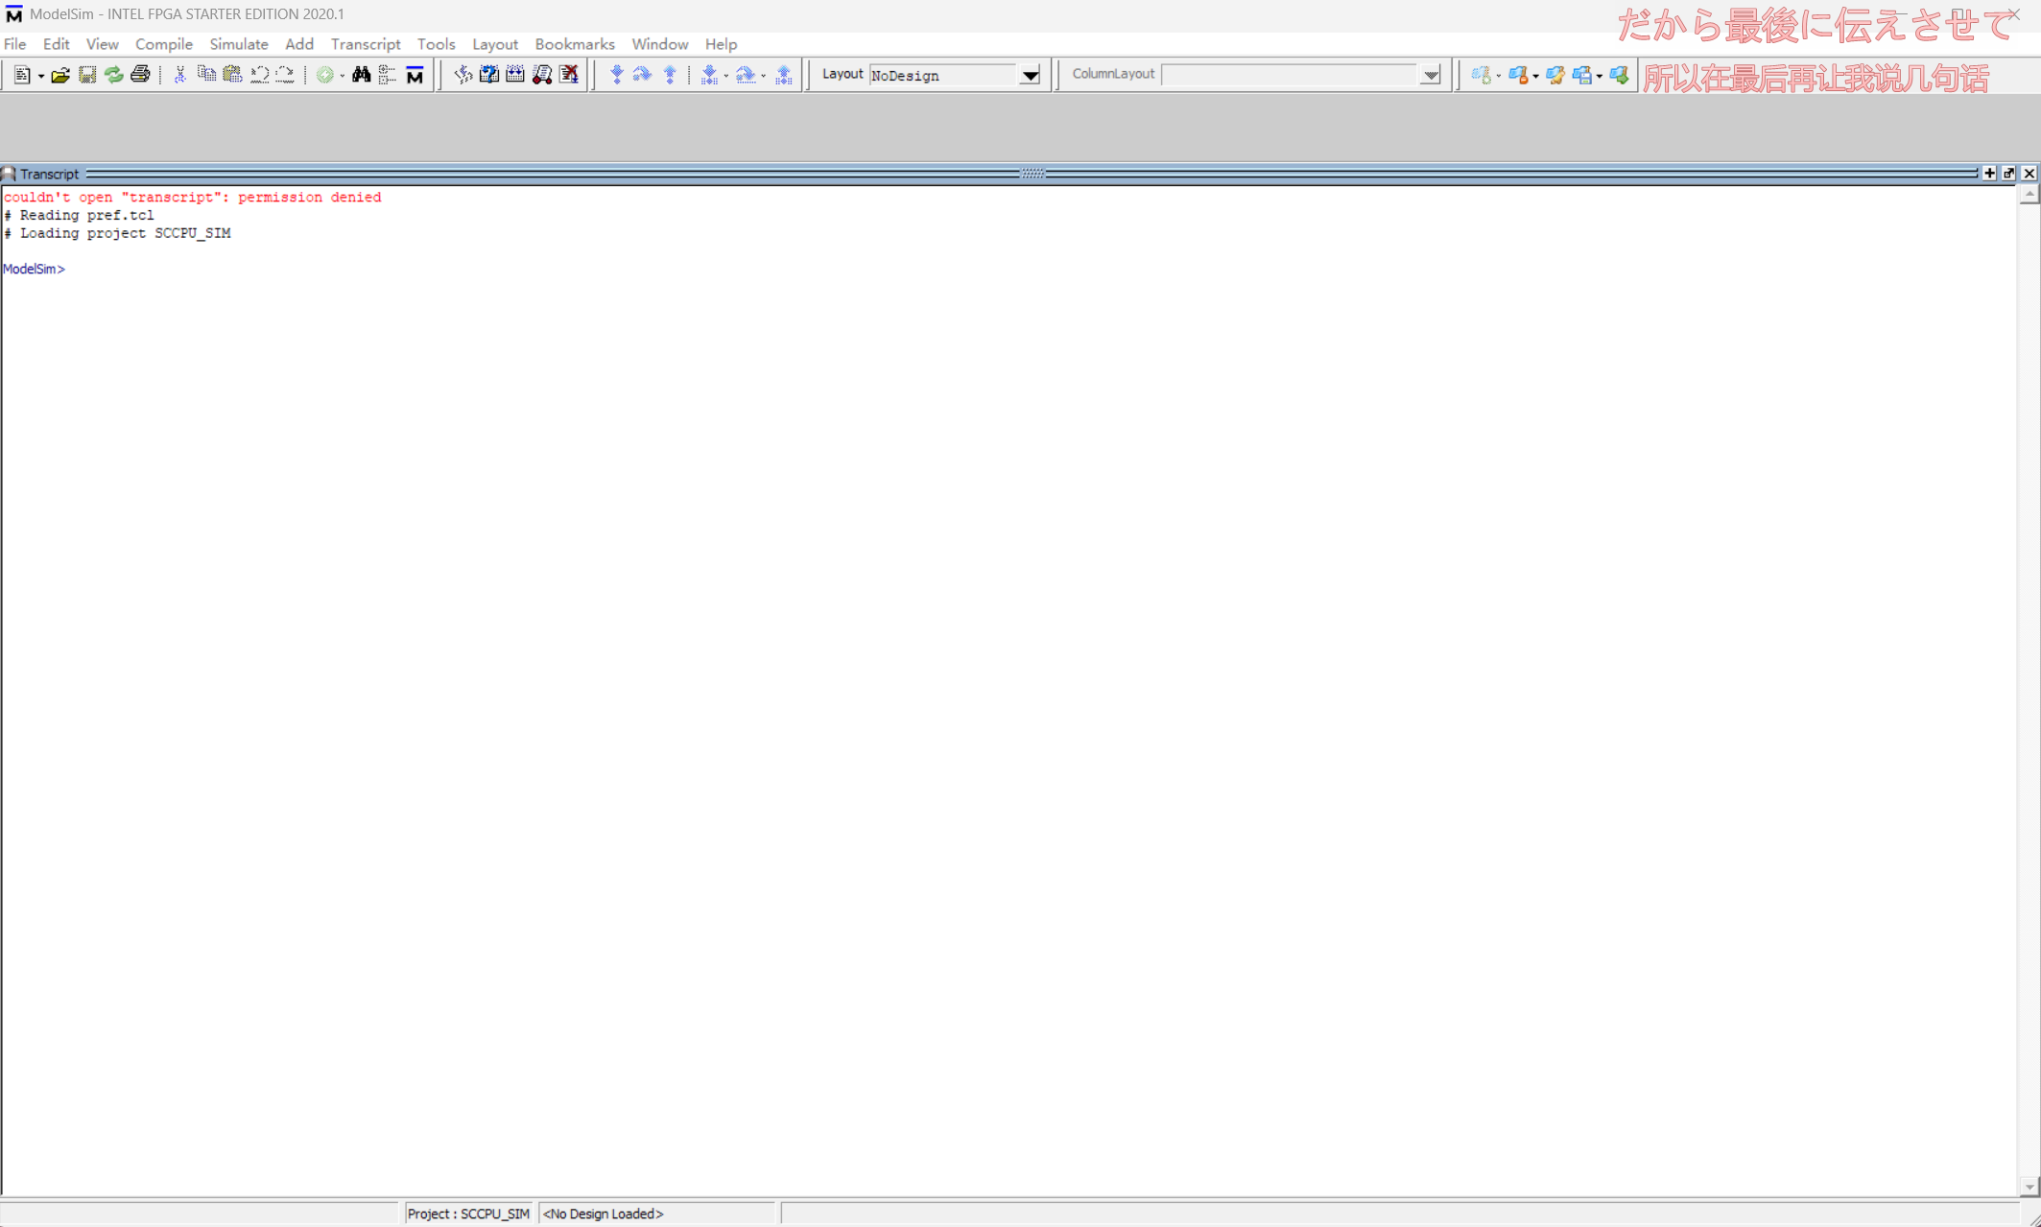The image size is (2041, 1227).
Task: Click the Compile script icon
Action: (463, 75)
